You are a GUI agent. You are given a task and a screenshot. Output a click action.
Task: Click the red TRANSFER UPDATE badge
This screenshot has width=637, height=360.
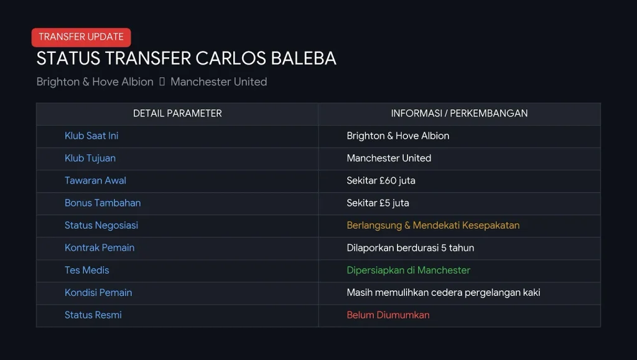pyautogui.click(x=81, y=37)
